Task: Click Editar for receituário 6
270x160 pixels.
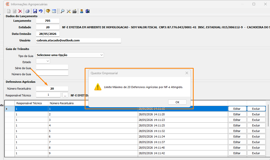Action: coord(237,137)
